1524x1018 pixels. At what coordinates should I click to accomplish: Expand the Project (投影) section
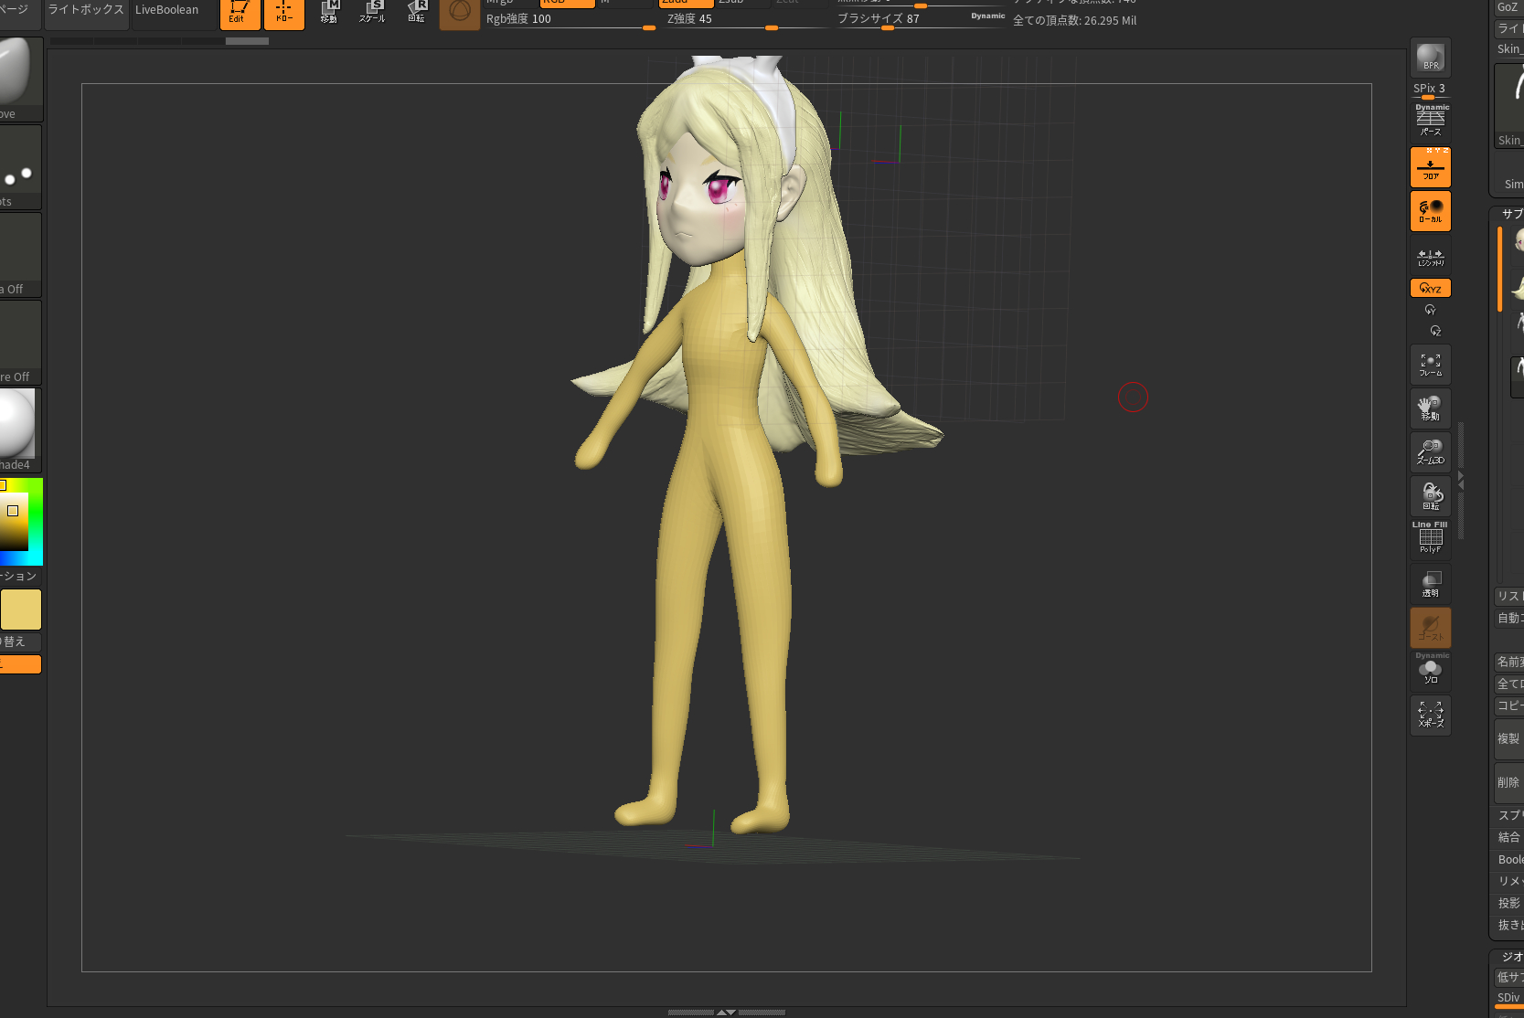[x=1509, y=903]
